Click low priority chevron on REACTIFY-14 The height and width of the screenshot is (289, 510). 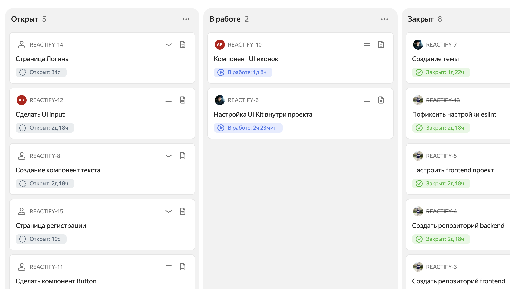(x=169, y=45)
